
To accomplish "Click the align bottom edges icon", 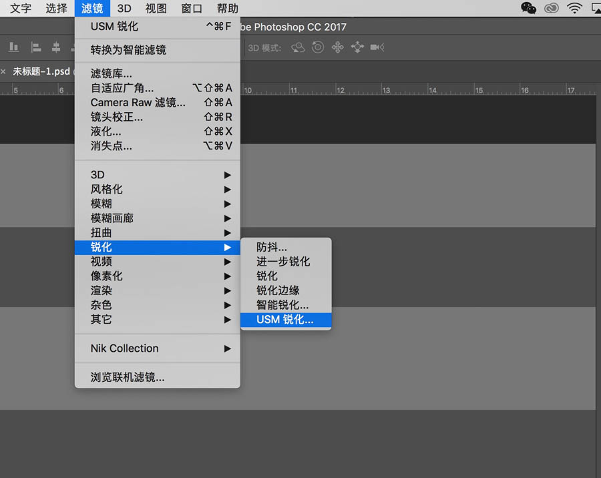I will (14, 47).
